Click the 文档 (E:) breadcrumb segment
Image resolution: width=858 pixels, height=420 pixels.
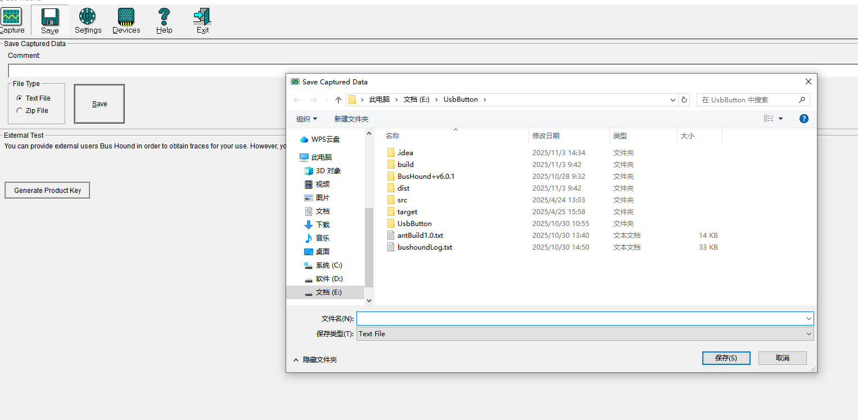coord(417,100)
